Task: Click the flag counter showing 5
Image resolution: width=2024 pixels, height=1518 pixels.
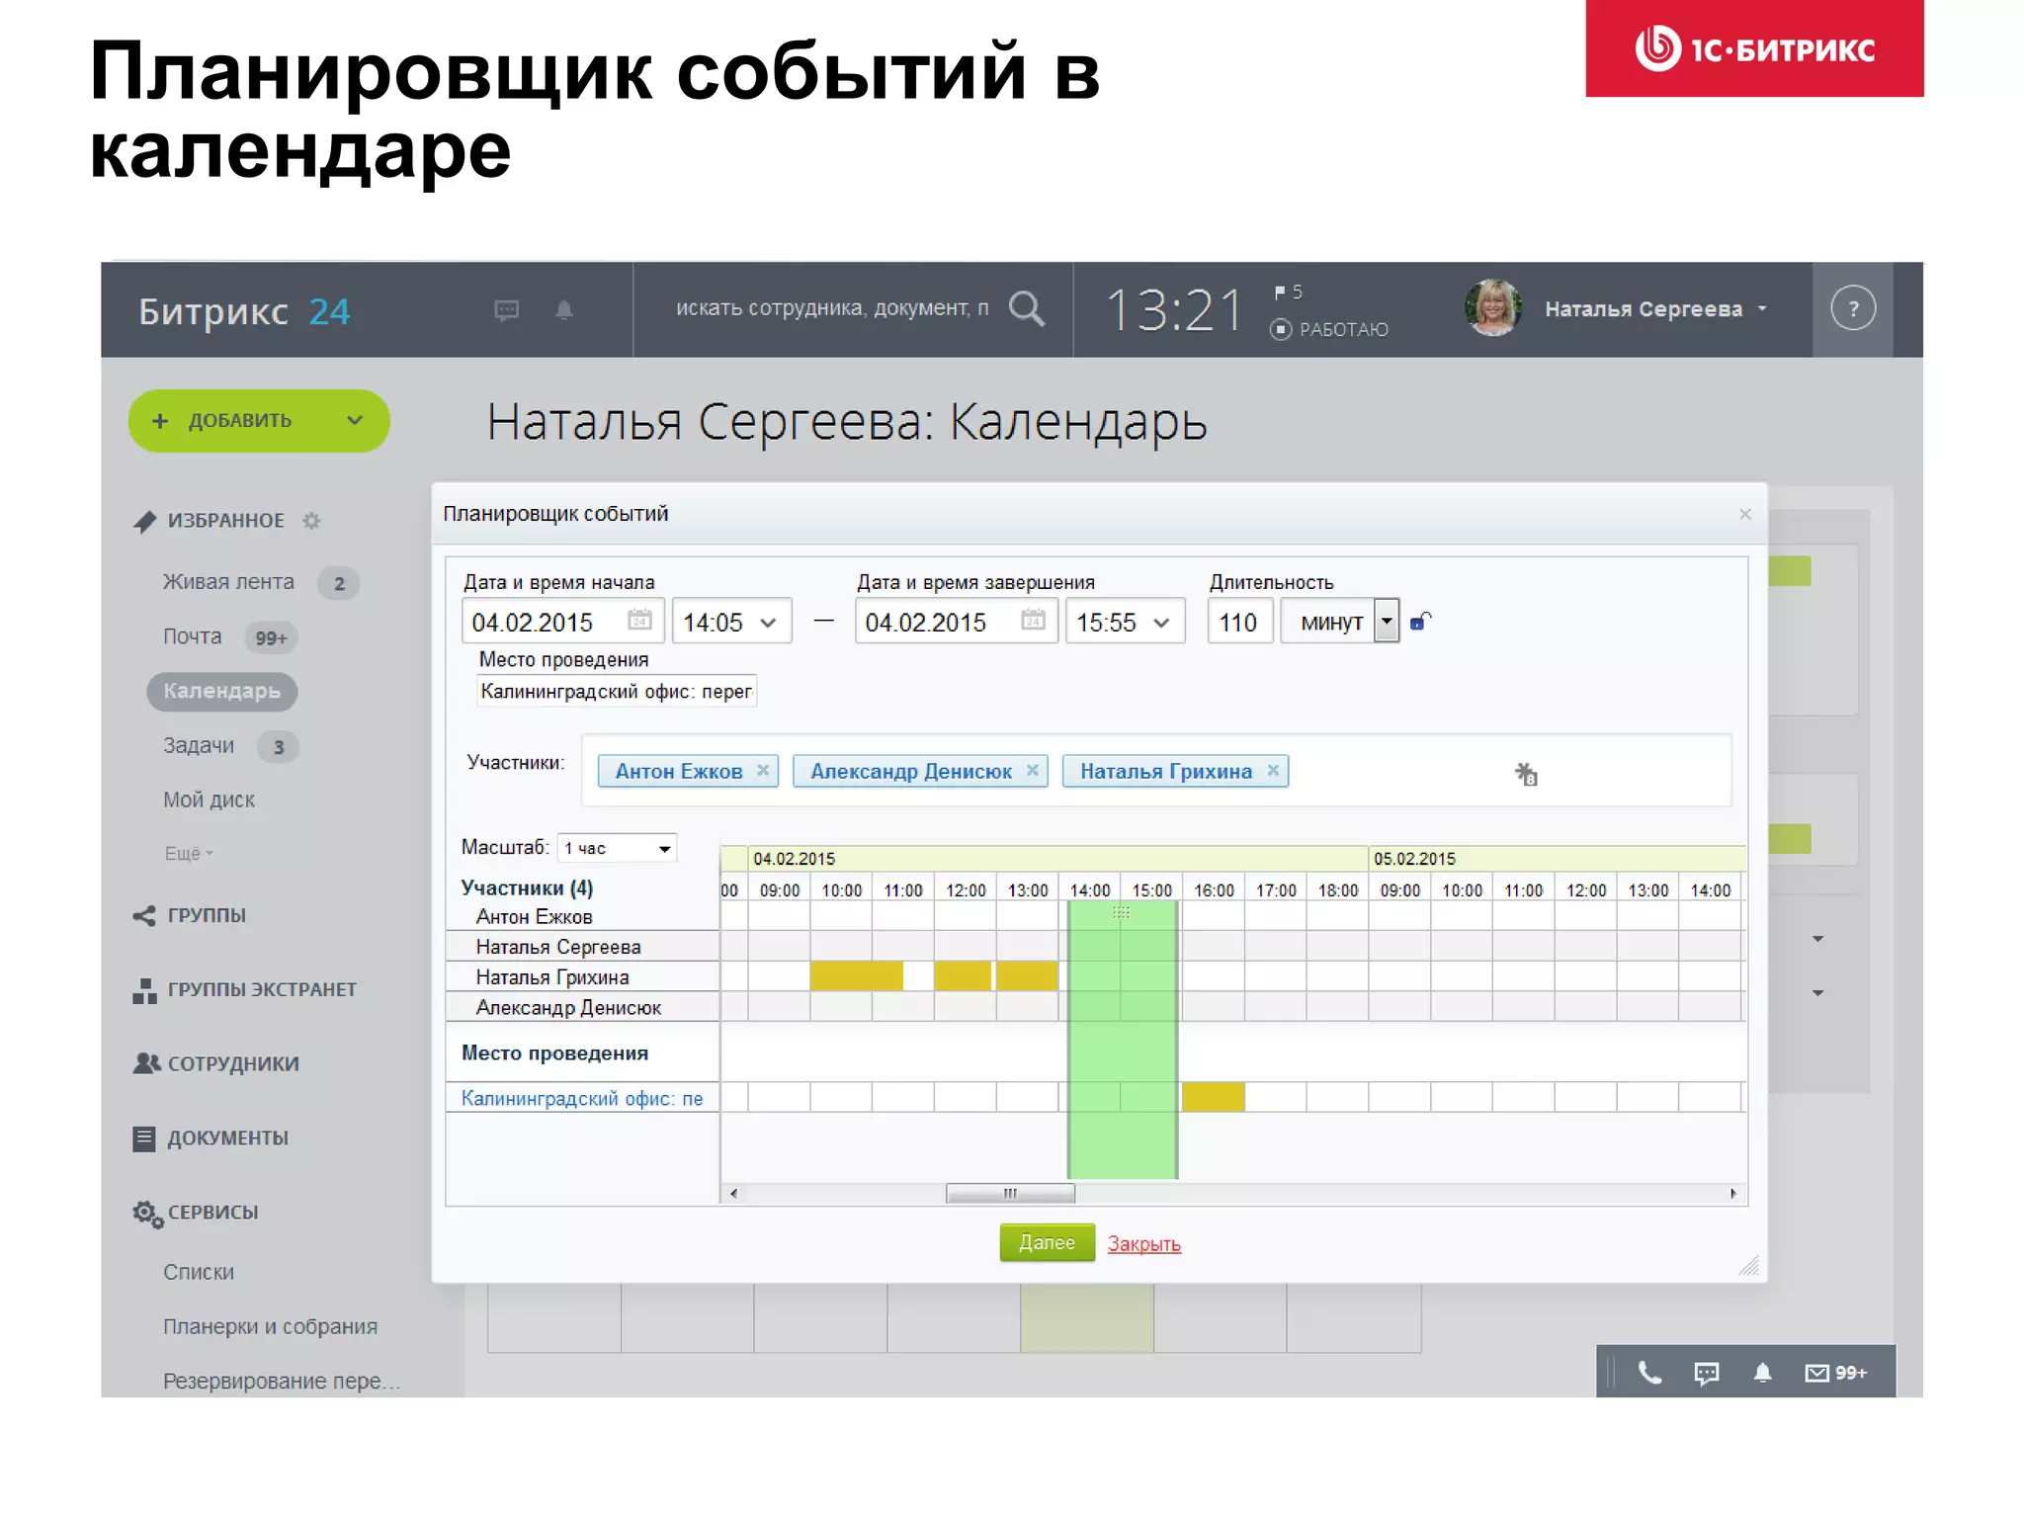Action: click(x=1289, y=293)
